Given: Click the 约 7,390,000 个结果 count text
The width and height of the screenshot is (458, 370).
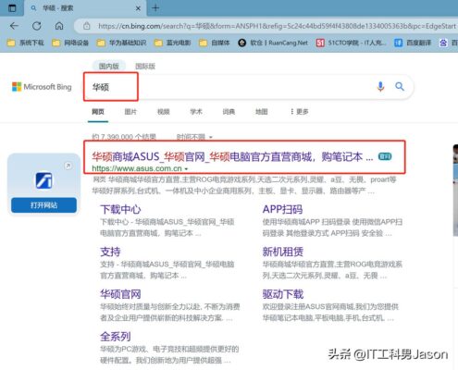Looking at the screenshot, I should pyautogui.click(x=124, y=137).
